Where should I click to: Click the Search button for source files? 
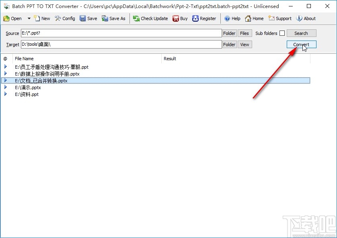coord(301,33)
